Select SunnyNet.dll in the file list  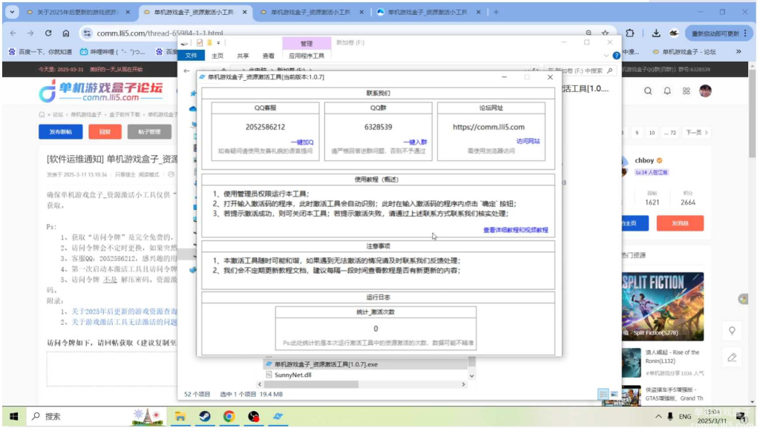click(292, 375)
